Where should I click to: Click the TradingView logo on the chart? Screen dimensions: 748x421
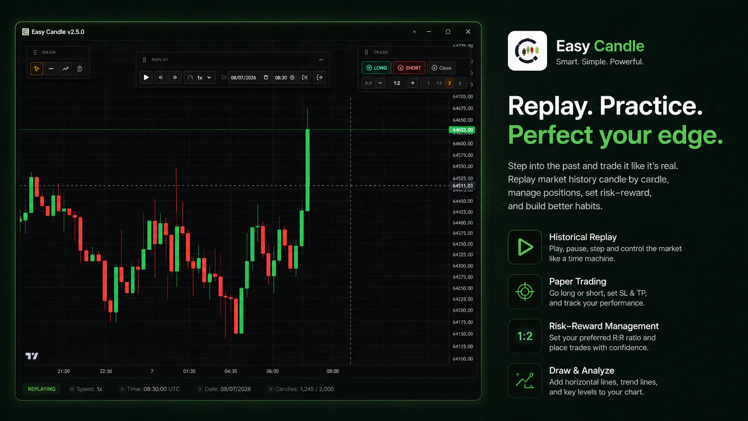click(x=32, y=356)
